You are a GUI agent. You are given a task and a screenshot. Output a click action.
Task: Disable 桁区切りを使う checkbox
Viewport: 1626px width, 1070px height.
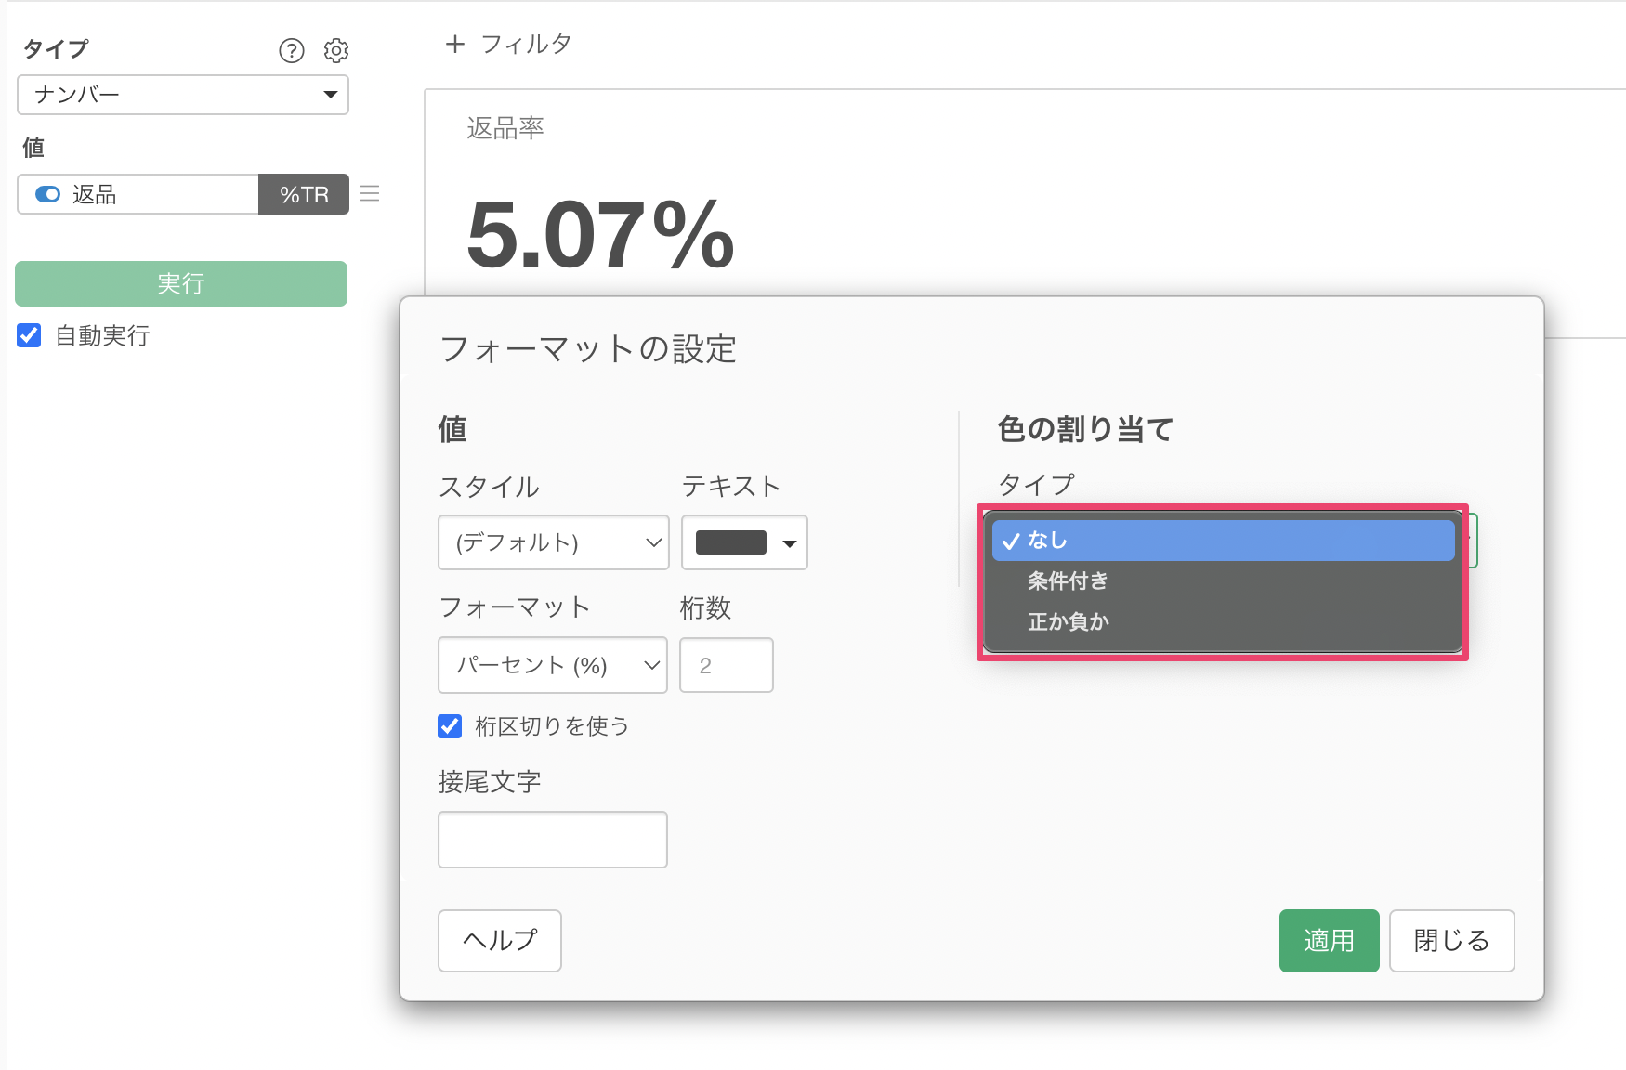pyautogui.click(x=450, y=726)
